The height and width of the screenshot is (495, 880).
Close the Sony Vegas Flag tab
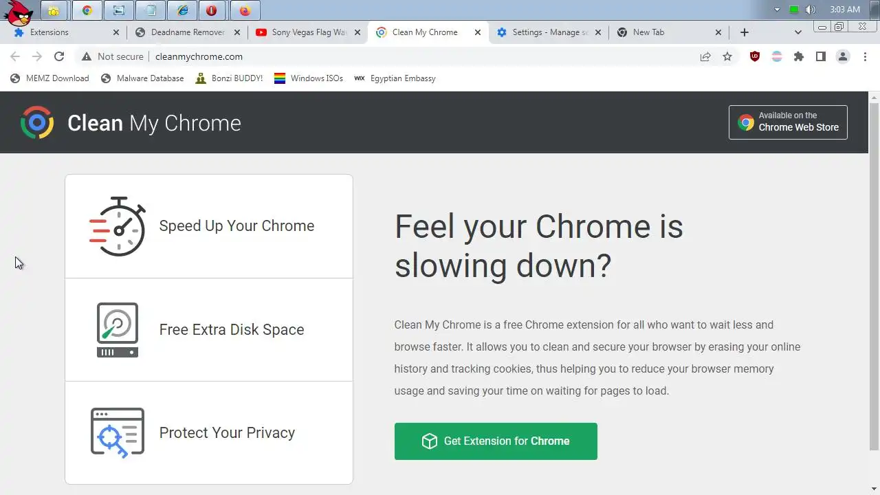pos(357,32)
